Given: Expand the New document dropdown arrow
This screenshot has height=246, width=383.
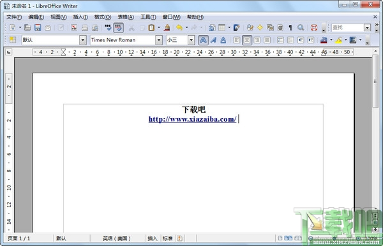Looking at the screenshot, I should [x=20, y=27].
